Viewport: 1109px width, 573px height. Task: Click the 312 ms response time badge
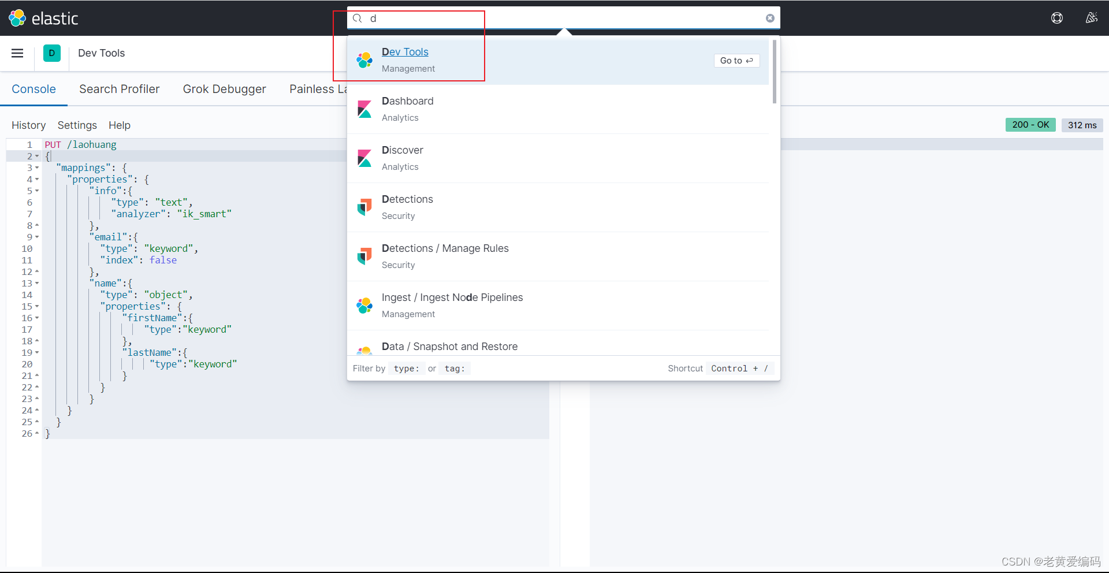point(1082,125)
